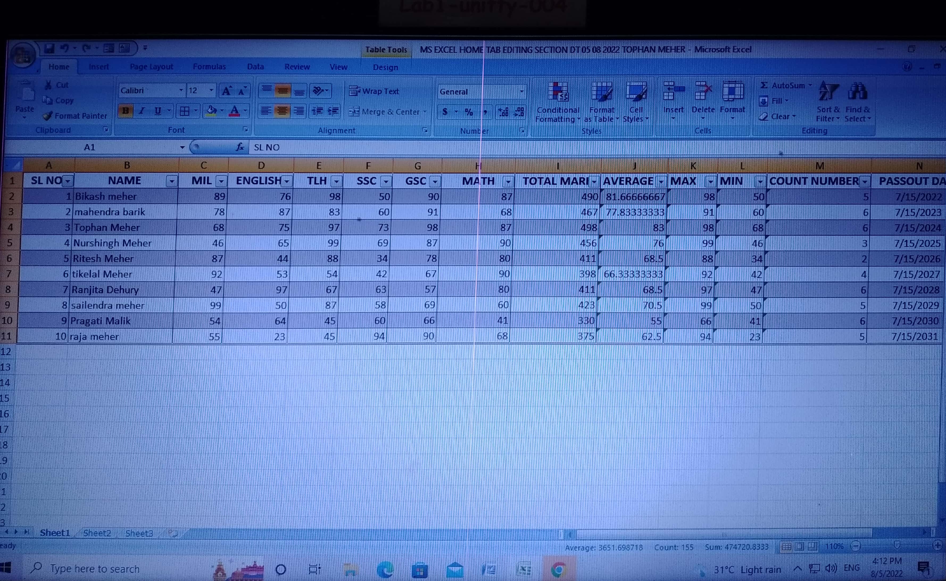Image resolution: width=946 pixels, height=581 pixels.
Task: Open the NAME column filter dropdown
Action: (x=172, y=181)
